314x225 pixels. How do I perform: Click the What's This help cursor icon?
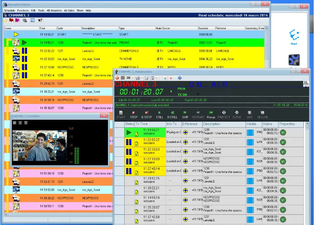[40, 21]
